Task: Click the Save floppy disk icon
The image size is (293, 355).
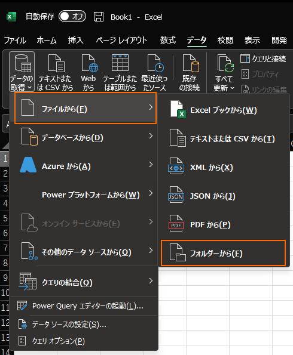Action: click(99, 17)
